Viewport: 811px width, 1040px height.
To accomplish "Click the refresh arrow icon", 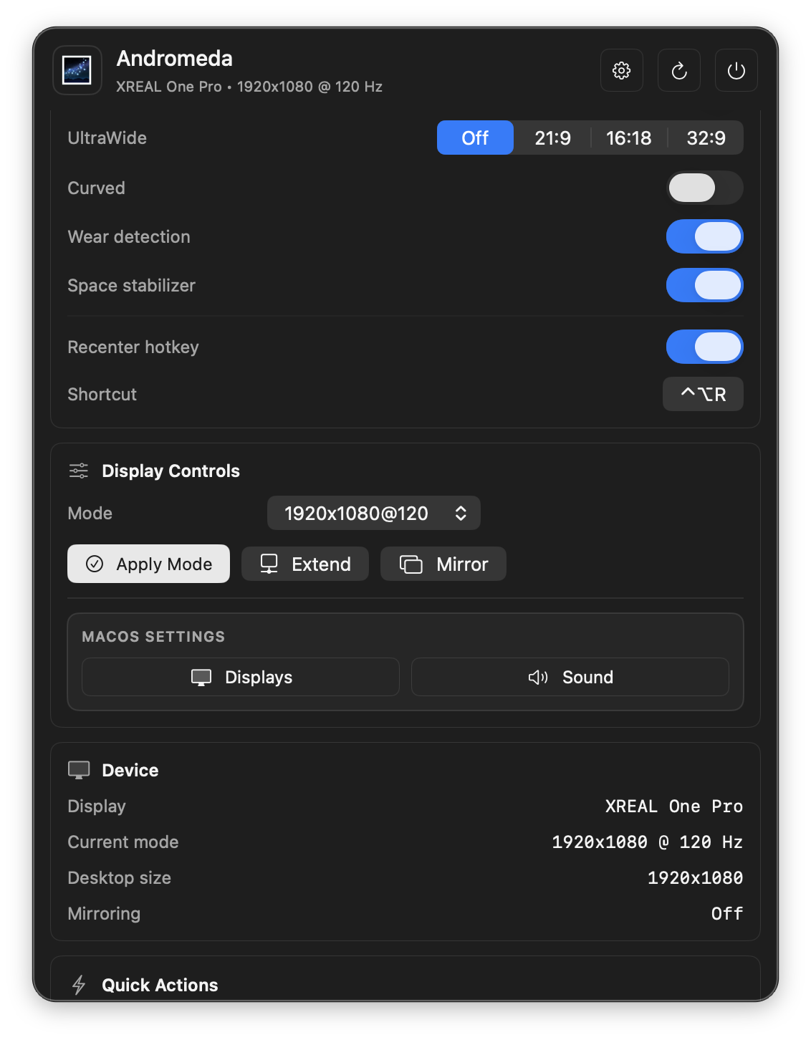I will point(679,70).
